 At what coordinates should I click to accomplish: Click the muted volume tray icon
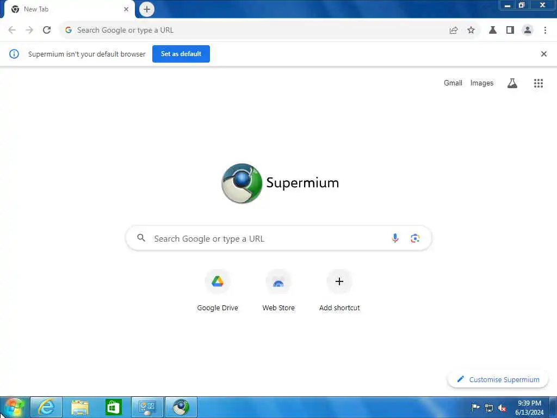[502, 408]
